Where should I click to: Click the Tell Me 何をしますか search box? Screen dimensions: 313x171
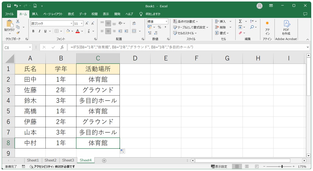click(x=150, y=14)
